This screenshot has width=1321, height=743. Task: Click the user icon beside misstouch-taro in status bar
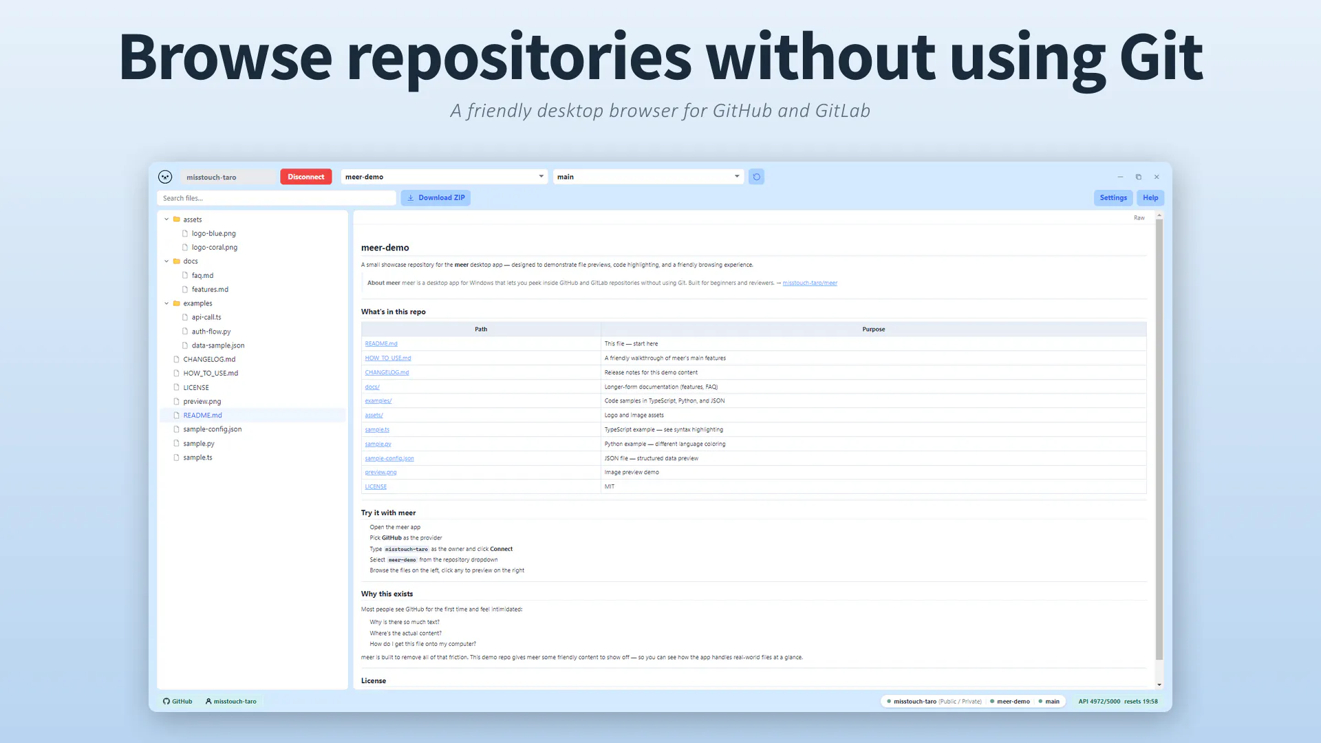click(208, 702)
